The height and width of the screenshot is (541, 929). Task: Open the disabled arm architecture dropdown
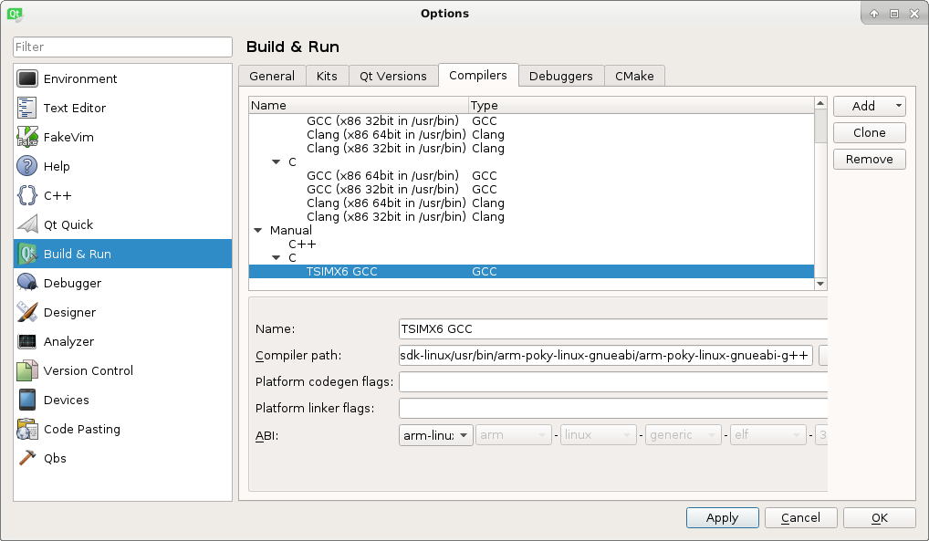pos(513,435)
